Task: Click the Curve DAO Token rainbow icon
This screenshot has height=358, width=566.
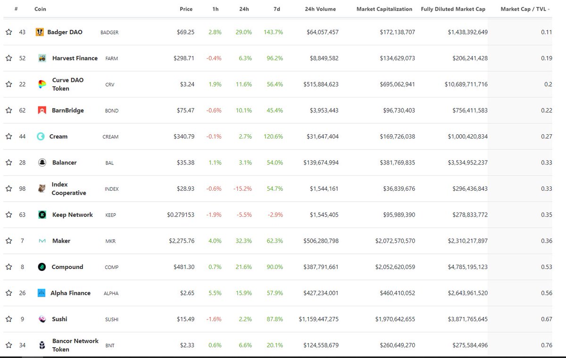Action: click(42, 84)
